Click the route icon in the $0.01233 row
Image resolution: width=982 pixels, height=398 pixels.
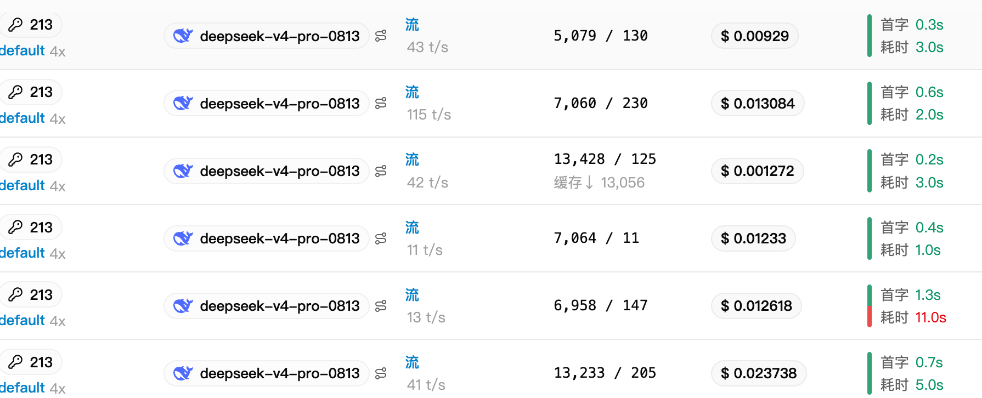point(381,238)
